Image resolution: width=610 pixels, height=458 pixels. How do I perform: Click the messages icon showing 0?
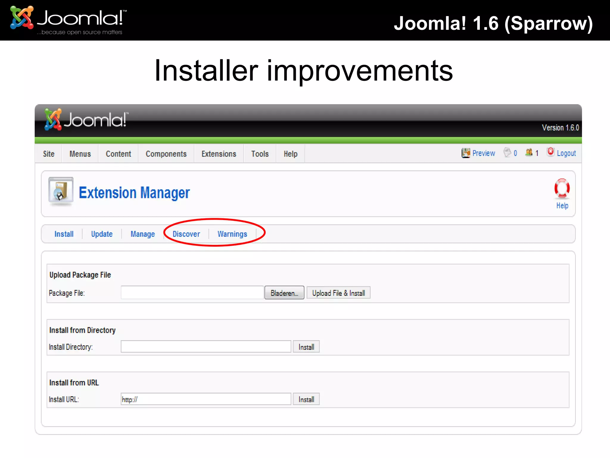click(x=507, y=152)
